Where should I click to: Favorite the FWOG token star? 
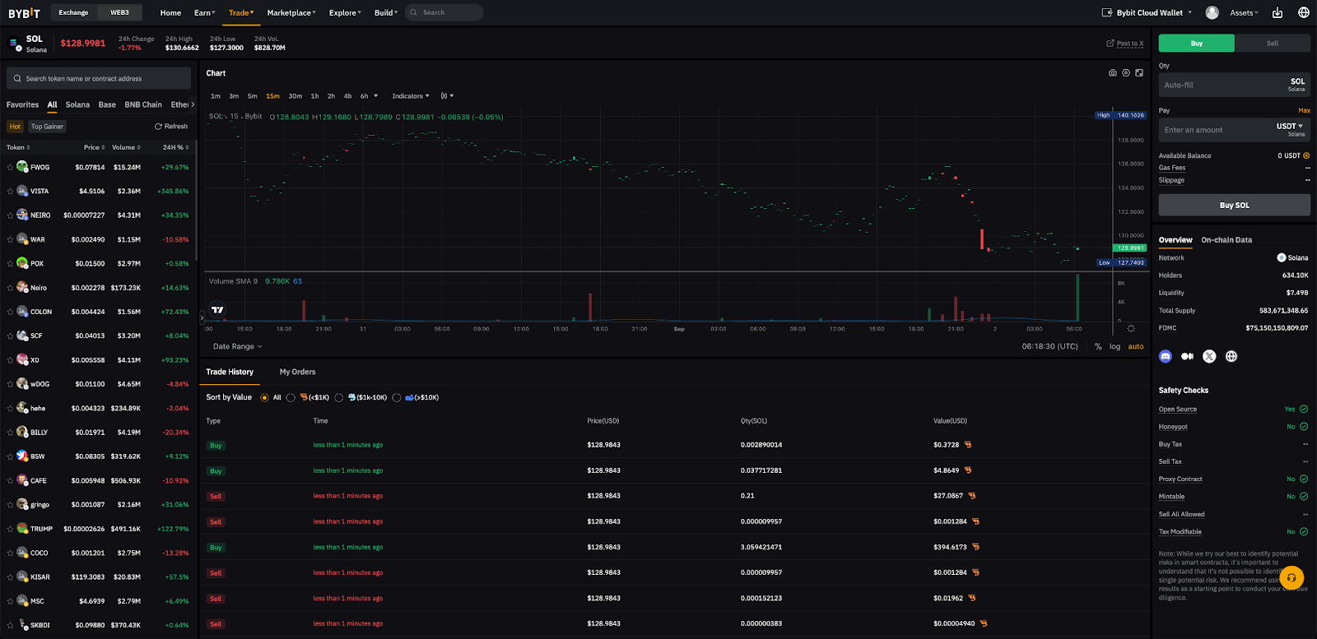pos(10,167)
